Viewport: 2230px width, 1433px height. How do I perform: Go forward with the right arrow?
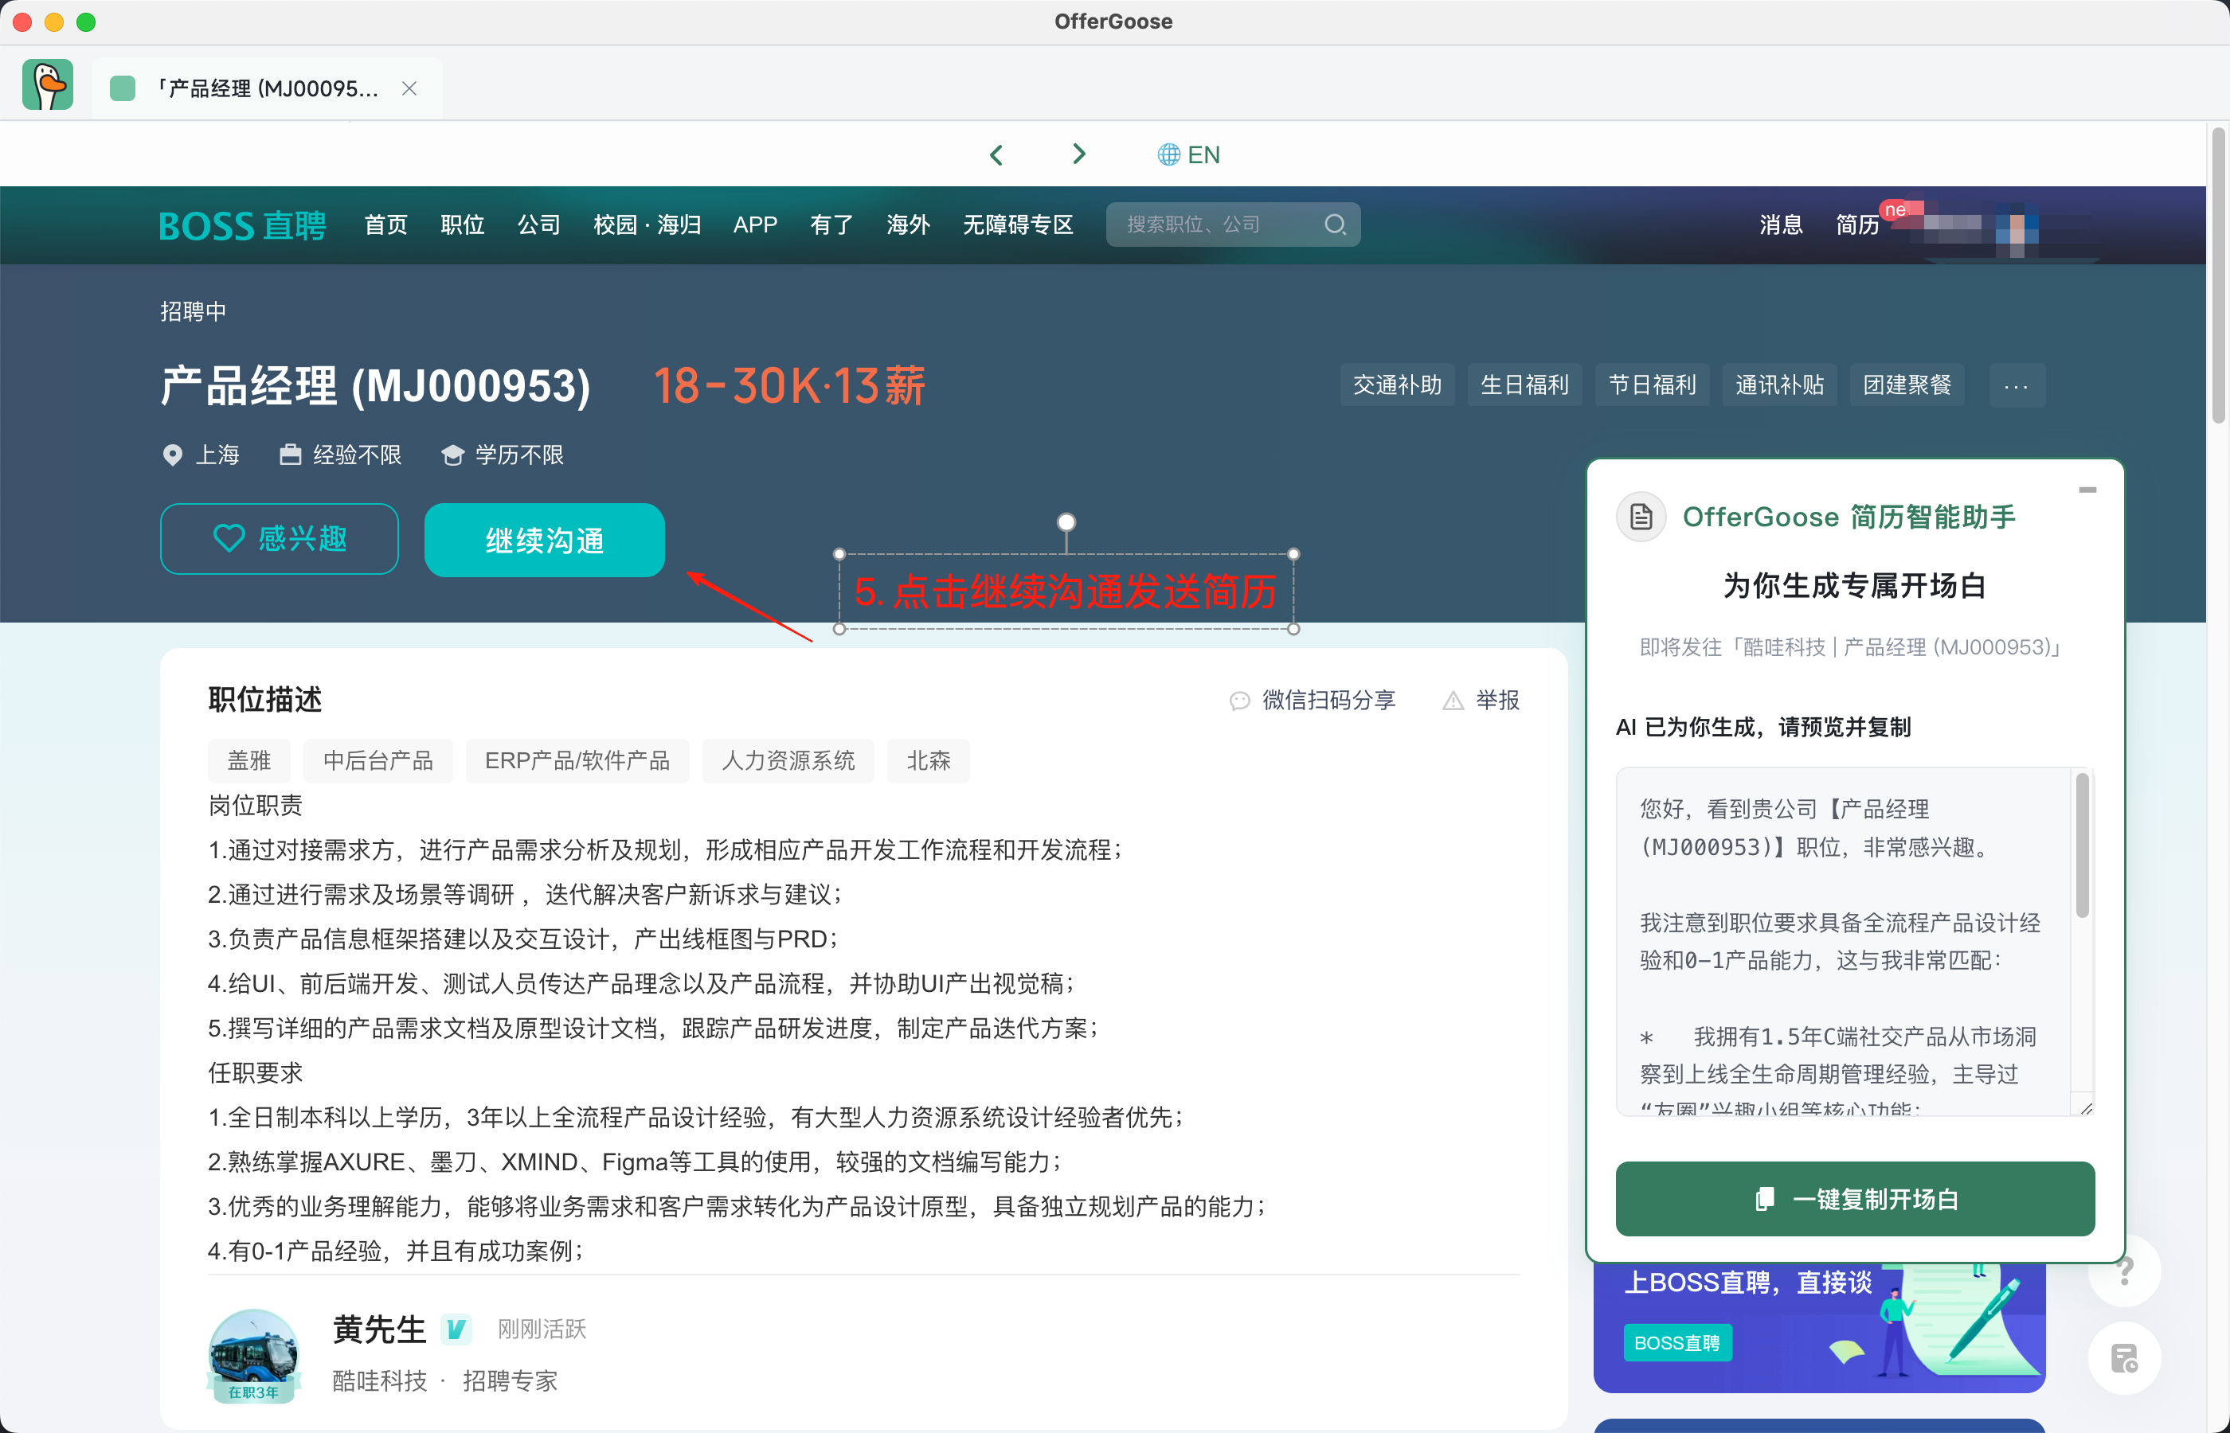click(x=1078, y=154)
